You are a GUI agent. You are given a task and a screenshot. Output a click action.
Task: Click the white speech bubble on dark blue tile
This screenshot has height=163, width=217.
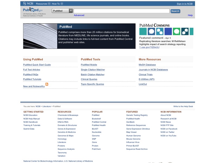(x=151, y=31)
